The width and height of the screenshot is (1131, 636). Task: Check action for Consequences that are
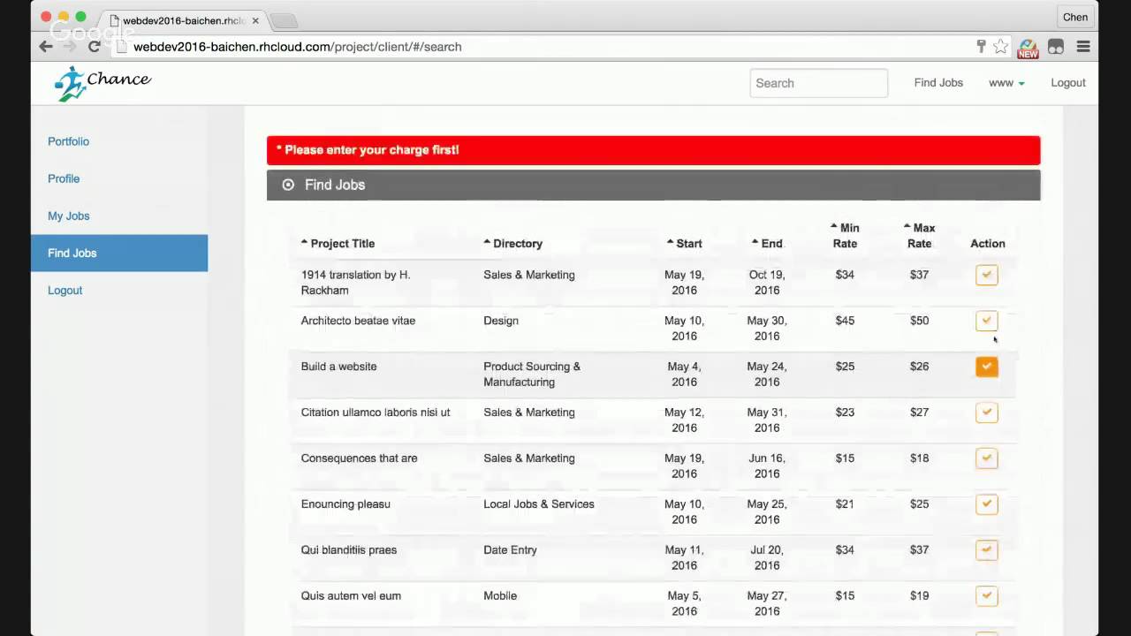987,458
